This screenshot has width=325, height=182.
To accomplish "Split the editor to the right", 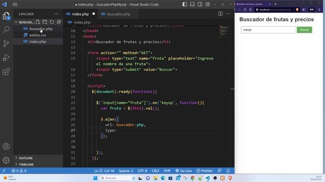I will [220, 14].
